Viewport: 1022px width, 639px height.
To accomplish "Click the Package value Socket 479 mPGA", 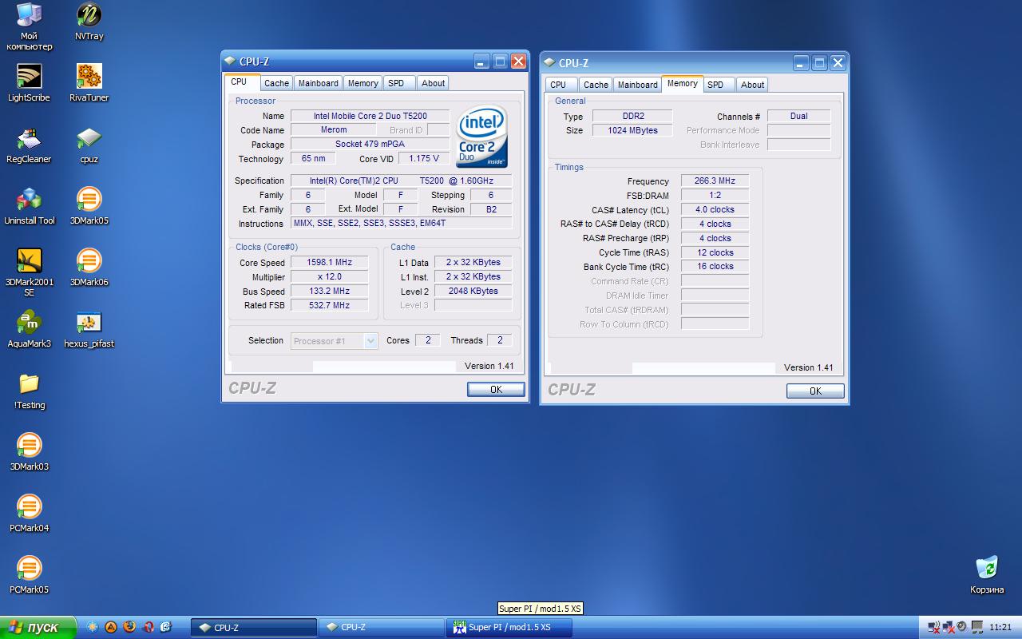I will click(x=370, y=144).
